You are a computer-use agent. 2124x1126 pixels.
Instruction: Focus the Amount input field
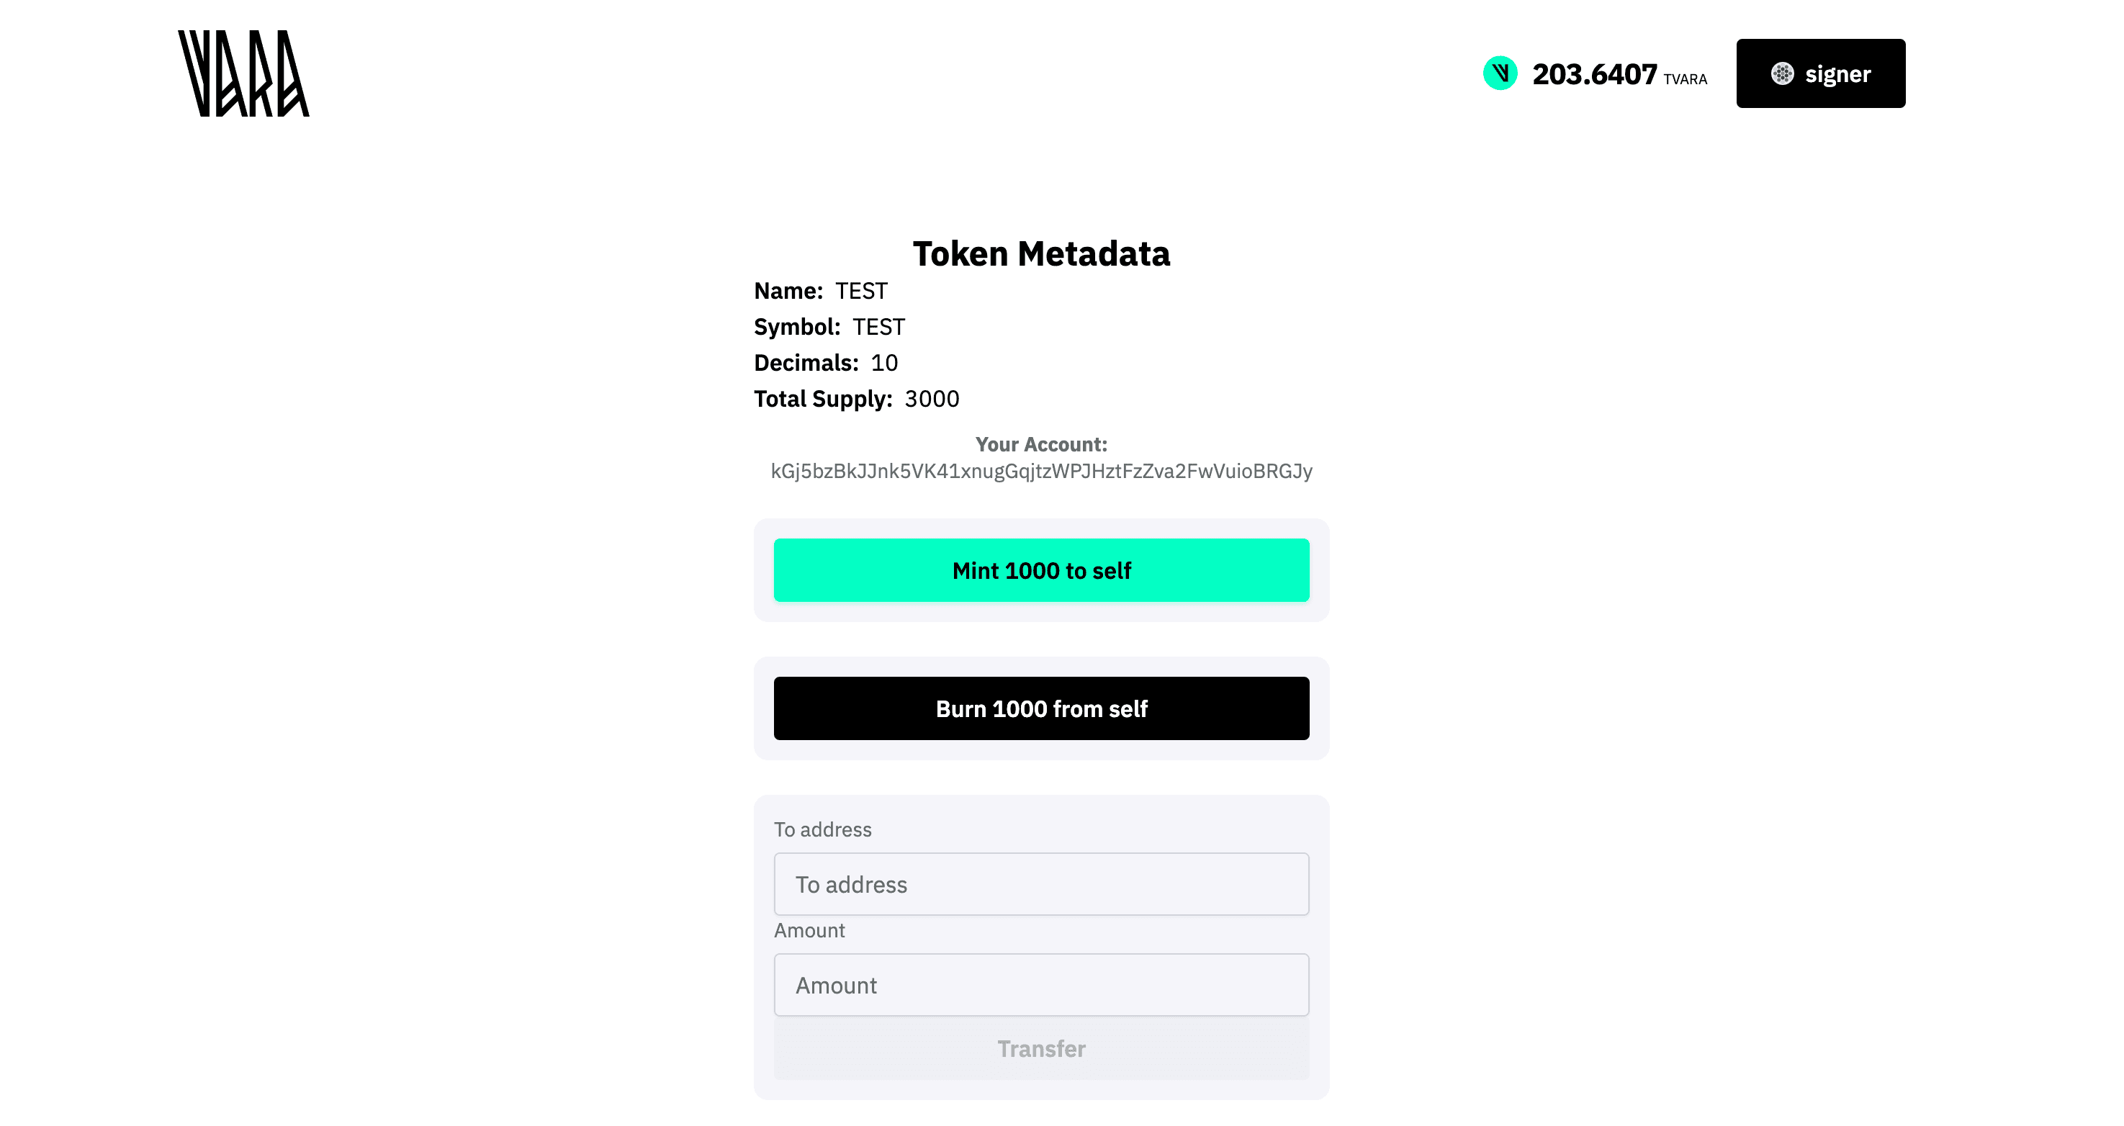tap(1041, 984)
